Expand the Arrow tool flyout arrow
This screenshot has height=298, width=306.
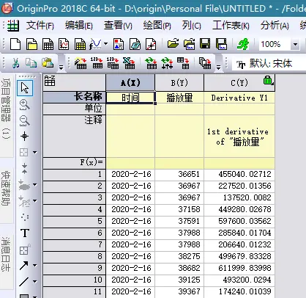[x=35, y=266]
